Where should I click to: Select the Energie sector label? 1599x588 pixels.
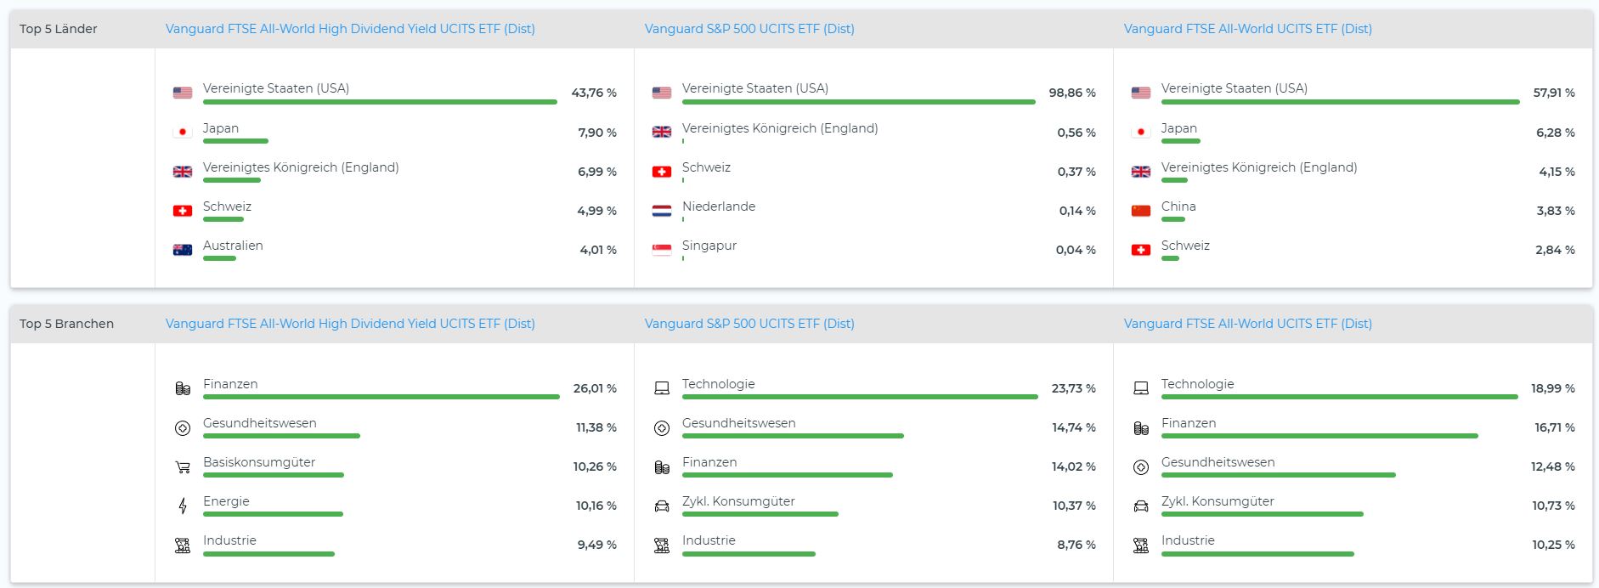pos(226,501)
